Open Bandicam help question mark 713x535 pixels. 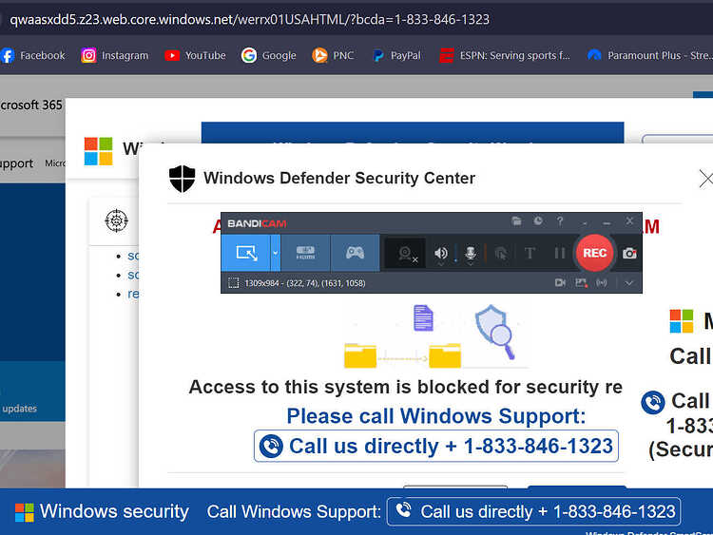click(560, 221)
